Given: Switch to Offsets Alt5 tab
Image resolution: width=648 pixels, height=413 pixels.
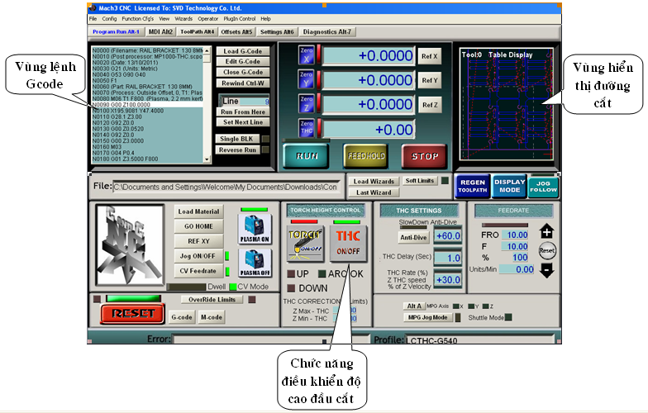Looking at the screenshot, I should 236,31.
